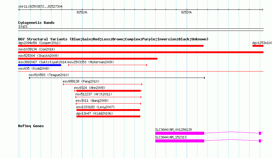Click the esv3892067 (Suktitipat2014) label

[43, 62]
